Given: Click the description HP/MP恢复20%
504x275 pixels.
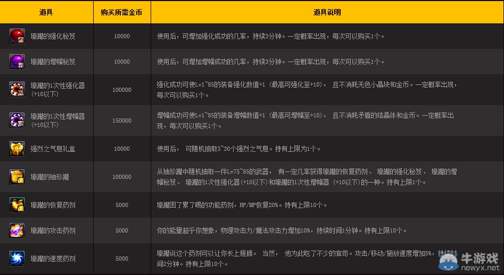Looking at the screenshot, I should coord(259,205).
